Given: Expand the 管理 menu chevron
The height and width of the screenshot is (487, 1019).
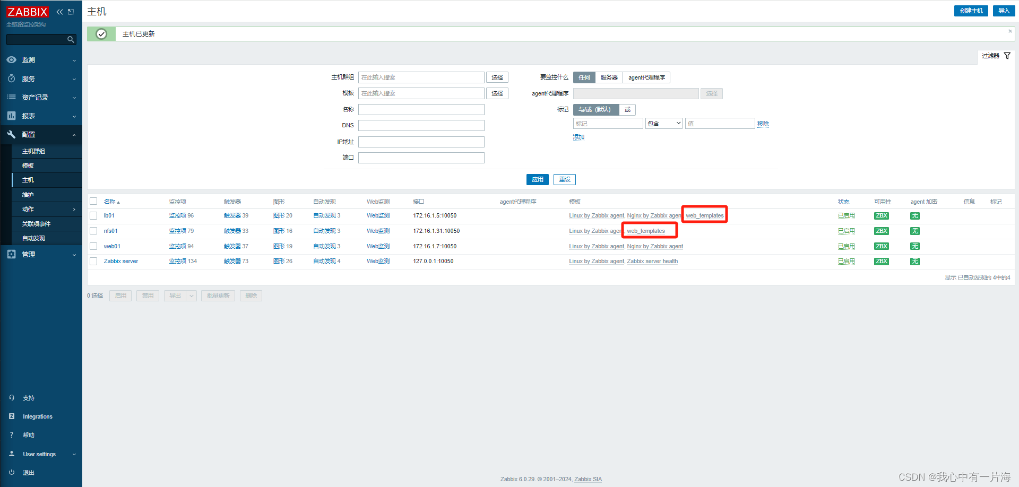Looking at the screenshot, I should (74, 255).
